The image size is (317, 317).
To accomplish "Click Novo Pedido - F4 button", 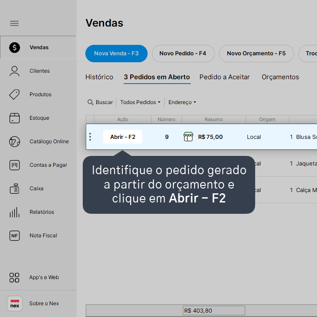I will click(183, 54).
